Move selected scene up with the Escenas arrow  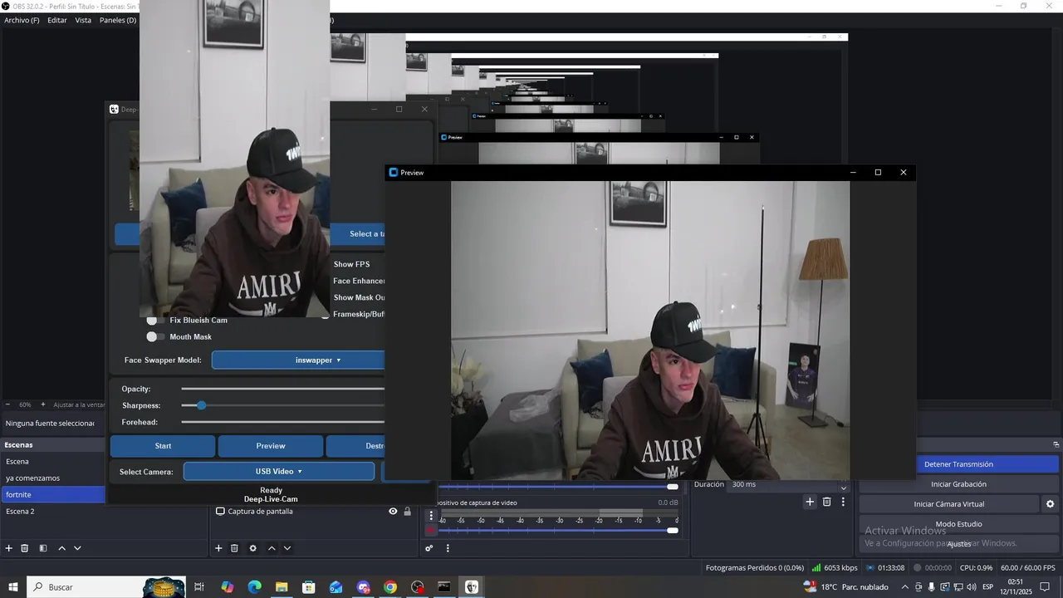pyautogui.click(x=61, y=548)
